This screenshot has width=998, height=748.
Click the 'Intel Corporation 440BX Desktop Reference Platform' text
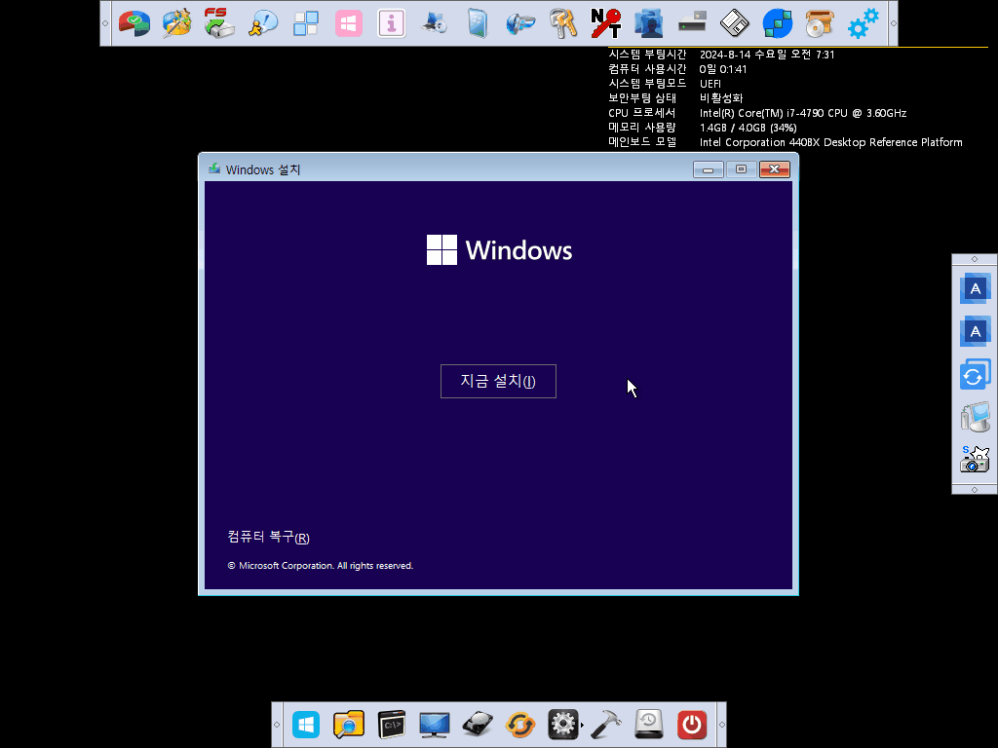[830, 142]
